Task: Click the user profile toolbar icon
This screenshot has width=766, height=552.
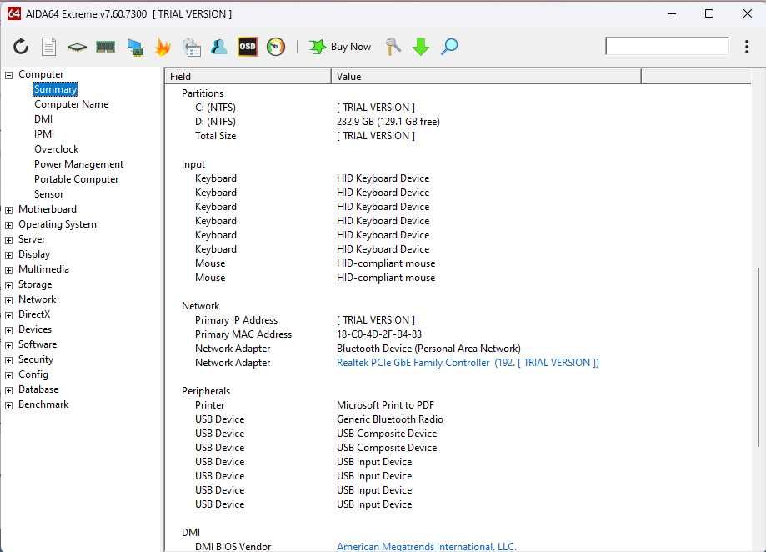Action: pyautogui.click(x=219, y=47)
